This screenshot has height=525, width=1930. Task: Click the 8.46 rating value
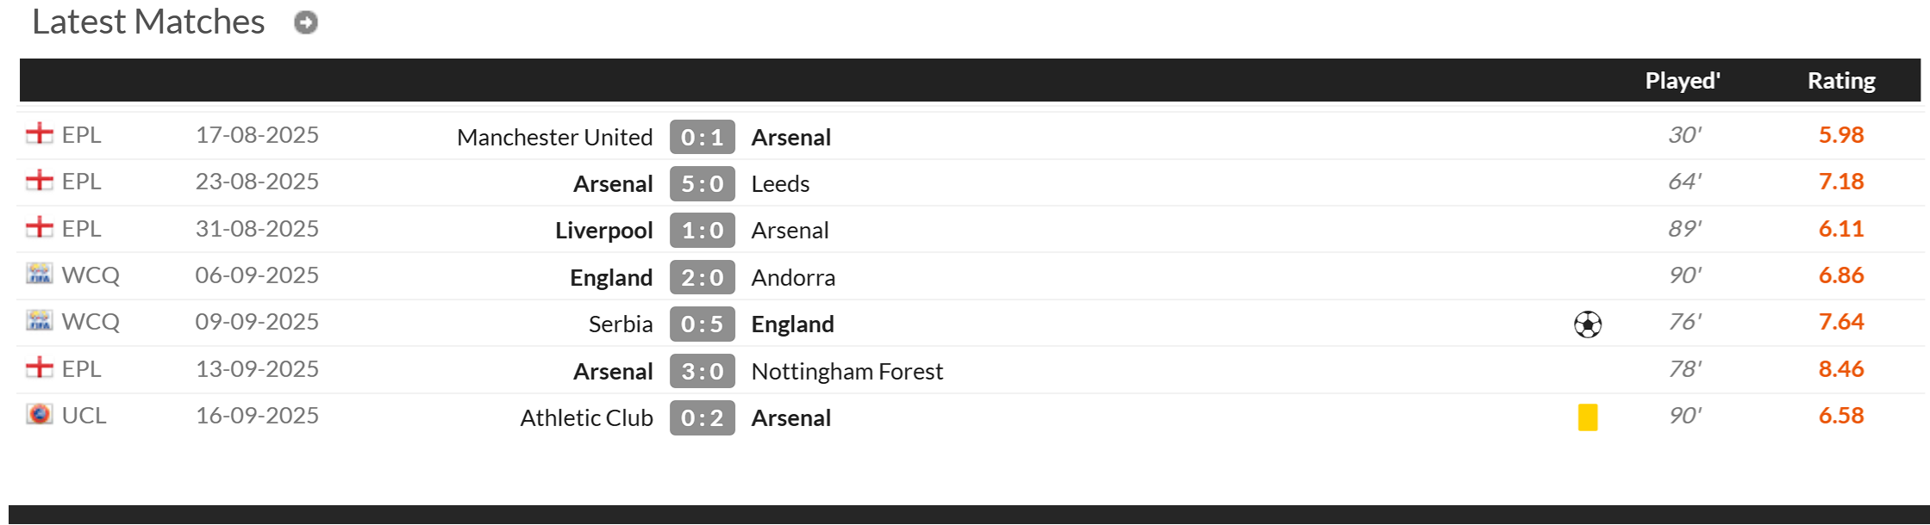click(x=1841, y=368)
